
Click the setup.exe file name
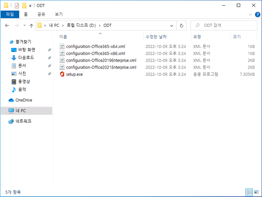(x=75, y=74)
